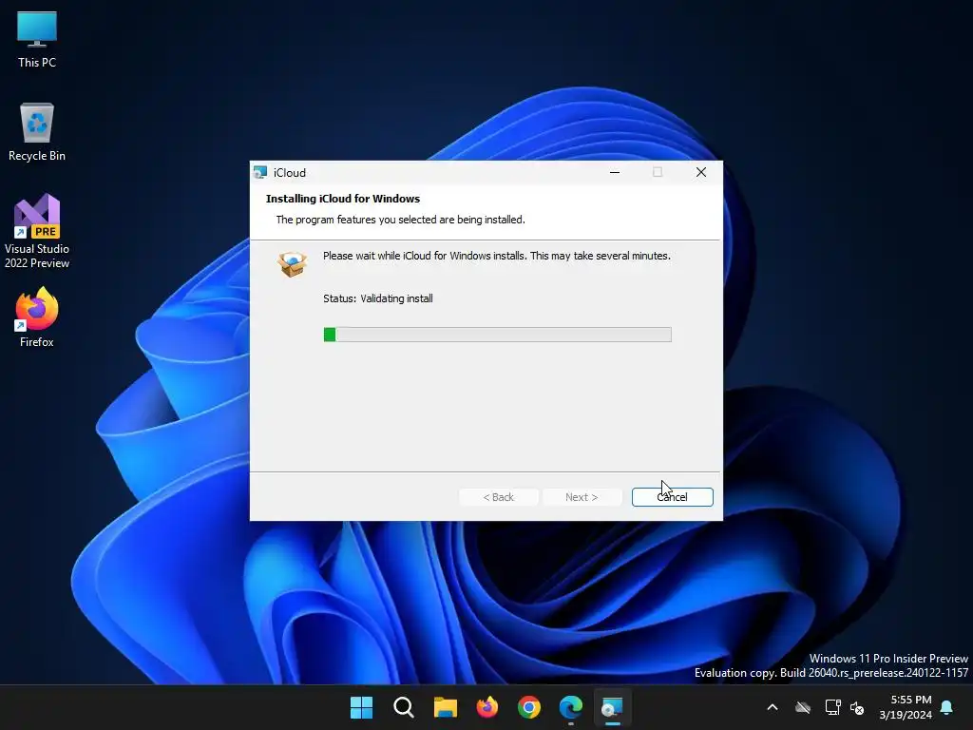Click the installer package box icon
Image resolution: width=973 pixels, height=730 pixels.
point(293,264)
